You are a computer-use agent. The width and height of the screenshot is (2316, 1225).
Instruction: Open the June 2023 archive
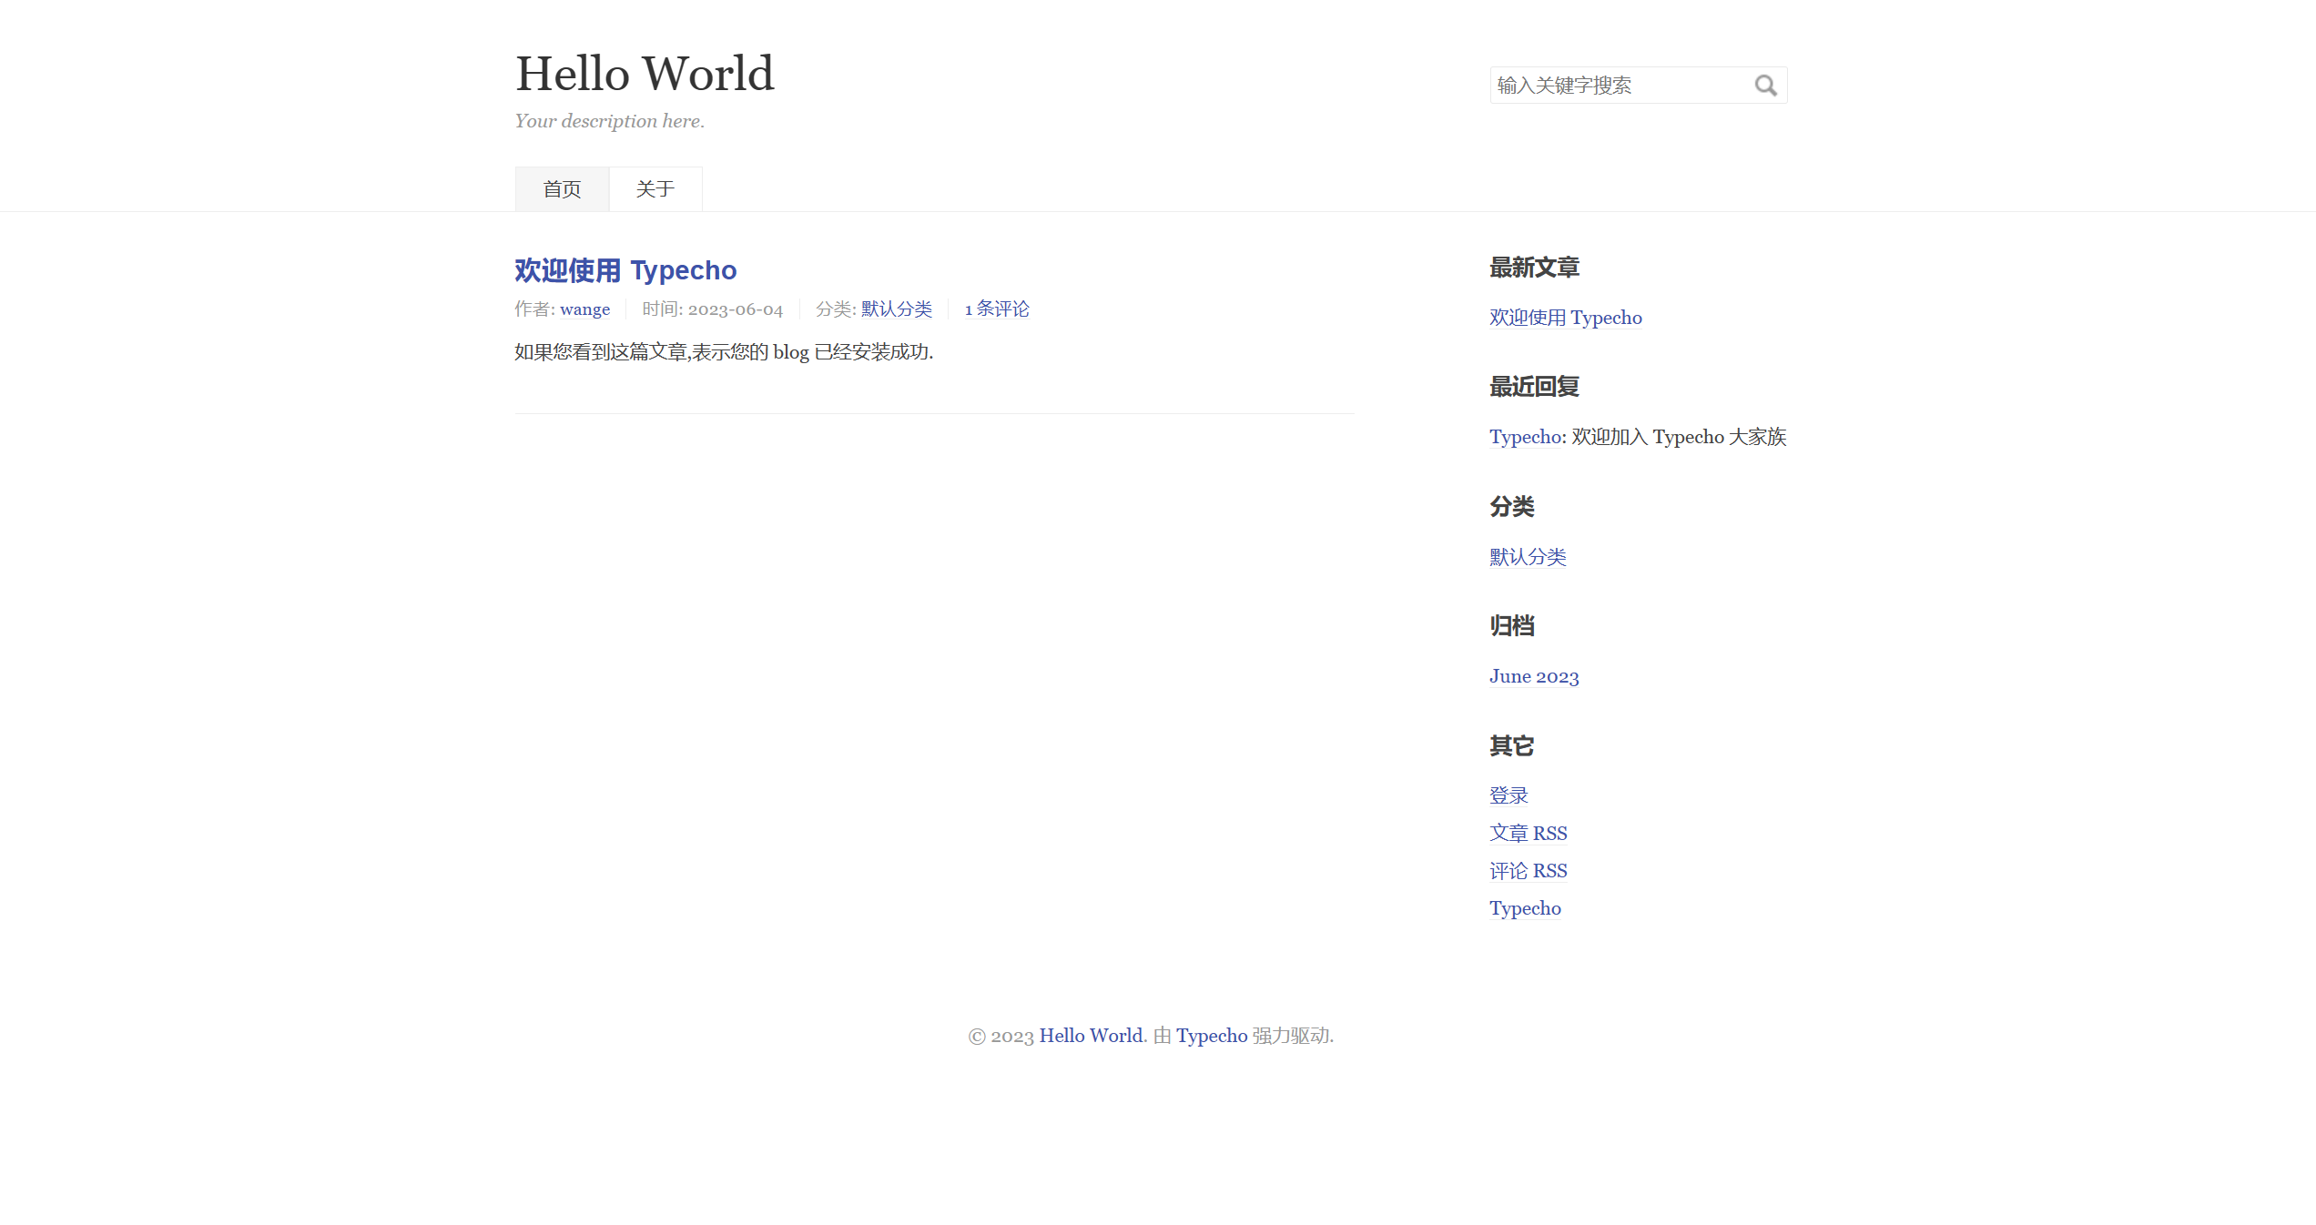pos(1534,676)
